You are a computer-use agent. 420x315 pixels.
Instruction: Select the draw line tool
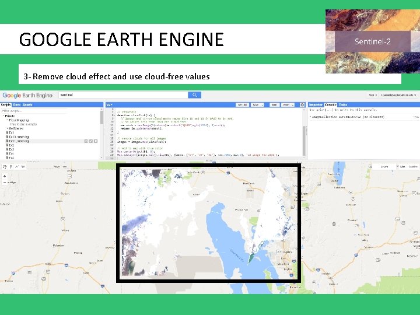(17, 167)
